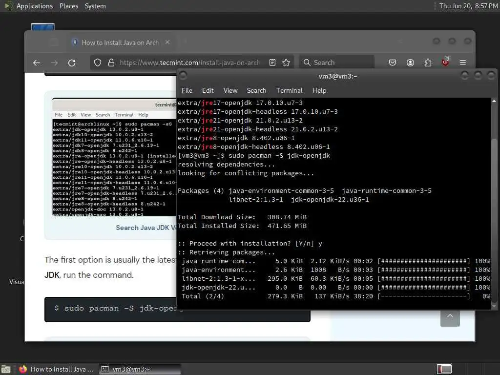Screen dimensions: 500x375
Task: Open the extensions puzzle icon
Action: tap(428, 62)
